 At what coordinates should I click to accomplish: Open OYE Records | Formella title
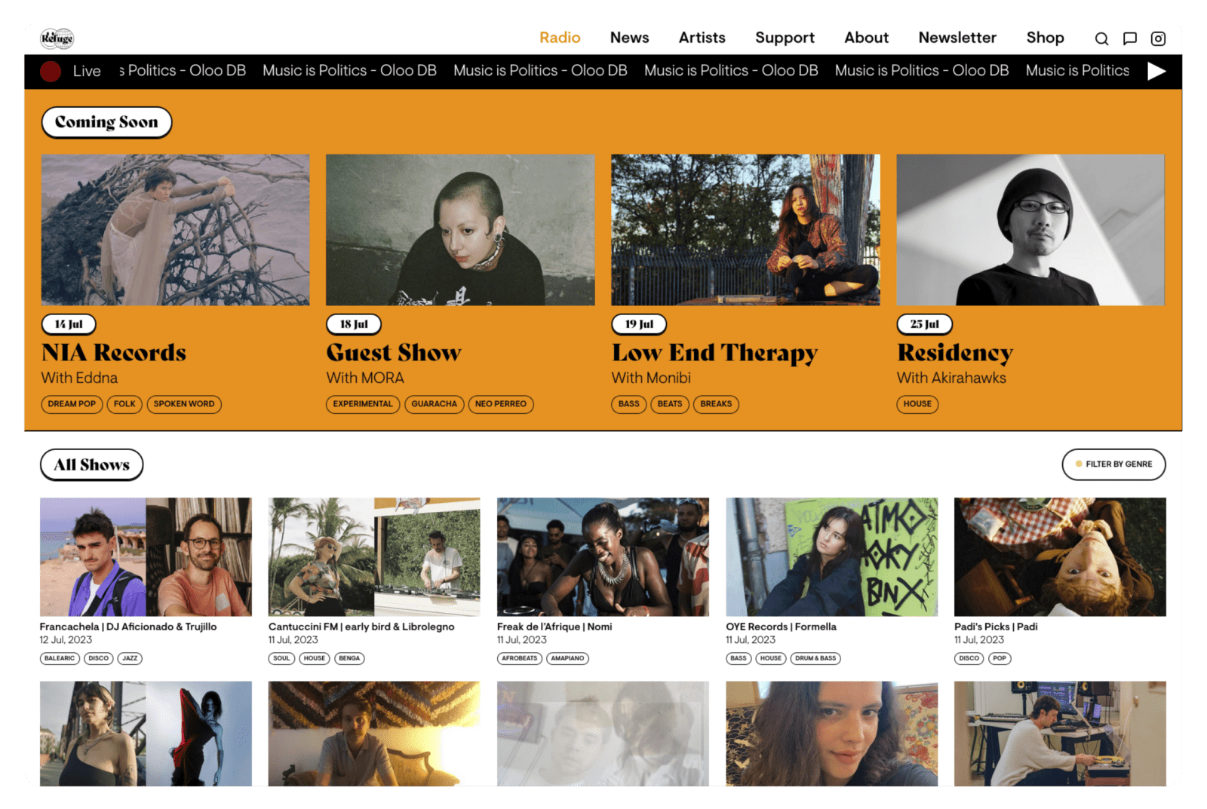[781, 627]
